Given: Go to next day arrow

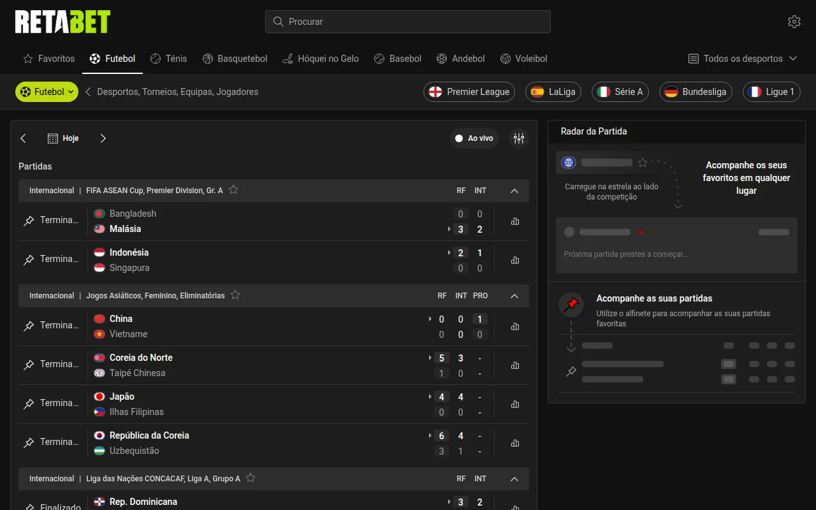Looking at the screenshot, I should pos(103,138).
